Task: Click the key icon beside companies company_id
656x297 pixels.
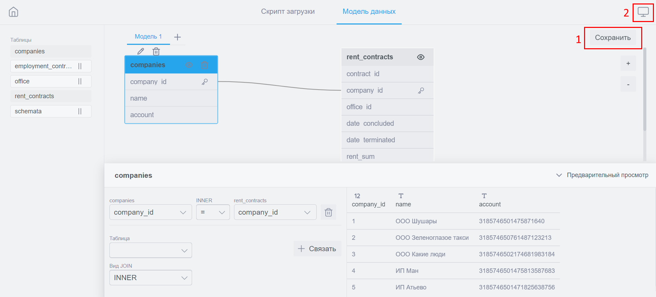Action: (x=205, y=82)
